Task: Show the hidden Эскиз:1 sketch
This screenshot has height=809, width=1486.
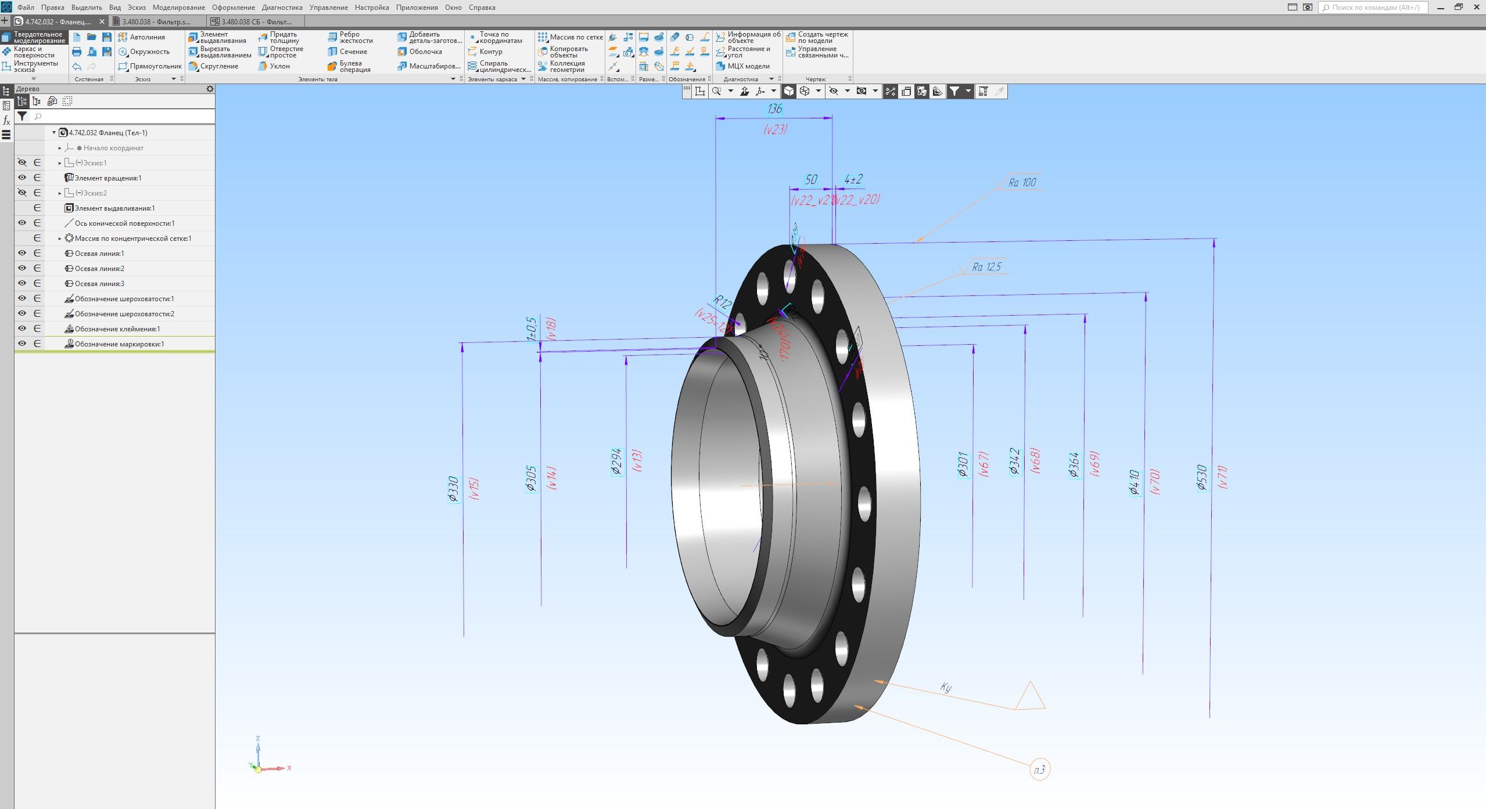Action: point(22,162)
